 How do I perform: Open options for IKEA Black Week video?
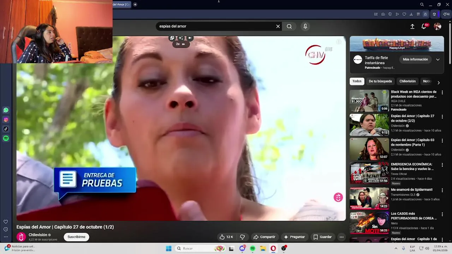442,92
